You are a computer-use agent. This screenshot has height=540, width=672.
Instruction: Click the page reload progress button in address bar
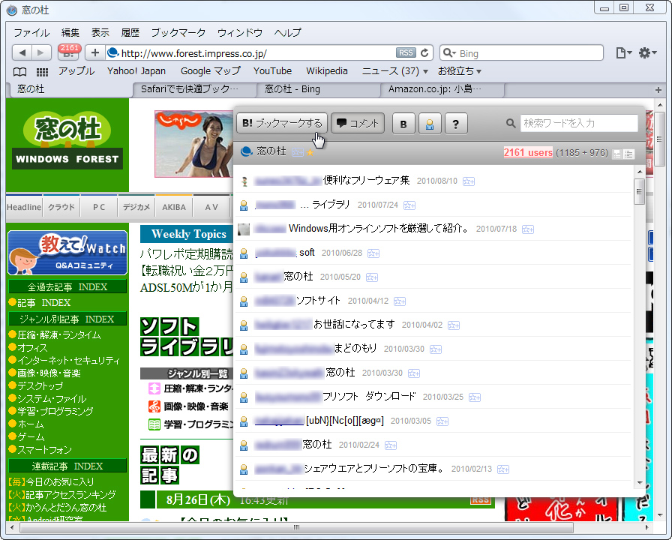point(424,52)
